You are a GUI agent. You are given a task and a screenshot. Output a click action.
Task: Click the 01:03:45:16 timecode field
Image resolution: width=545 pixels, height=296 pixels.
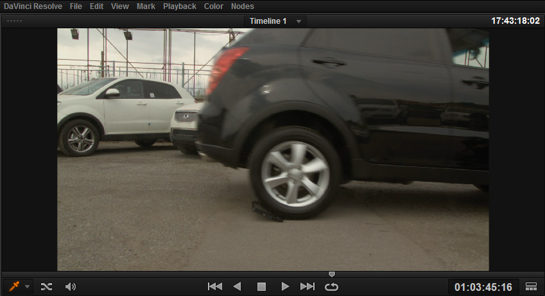point(483,287)
